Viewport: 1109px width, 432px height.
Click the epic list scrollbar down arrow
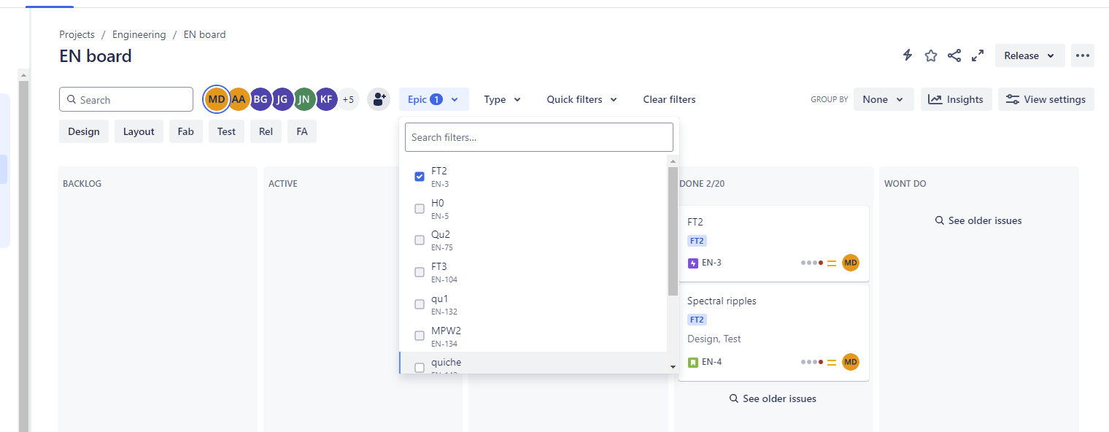point(673,366)
